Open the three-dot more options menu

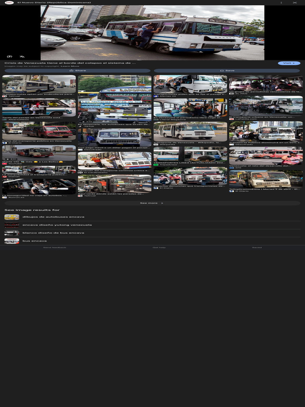281,3
